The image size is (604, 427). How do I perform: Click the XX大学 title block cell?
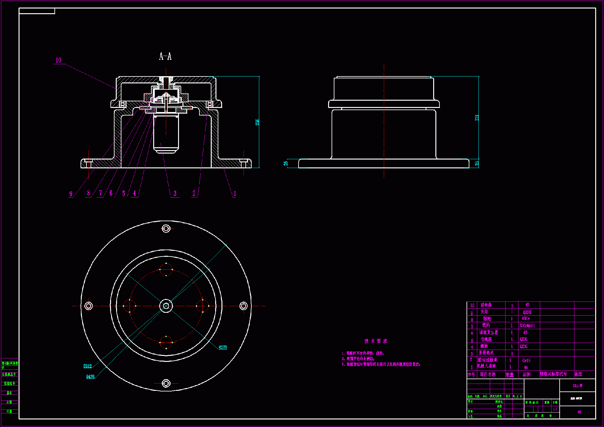[x=578, y=385]
